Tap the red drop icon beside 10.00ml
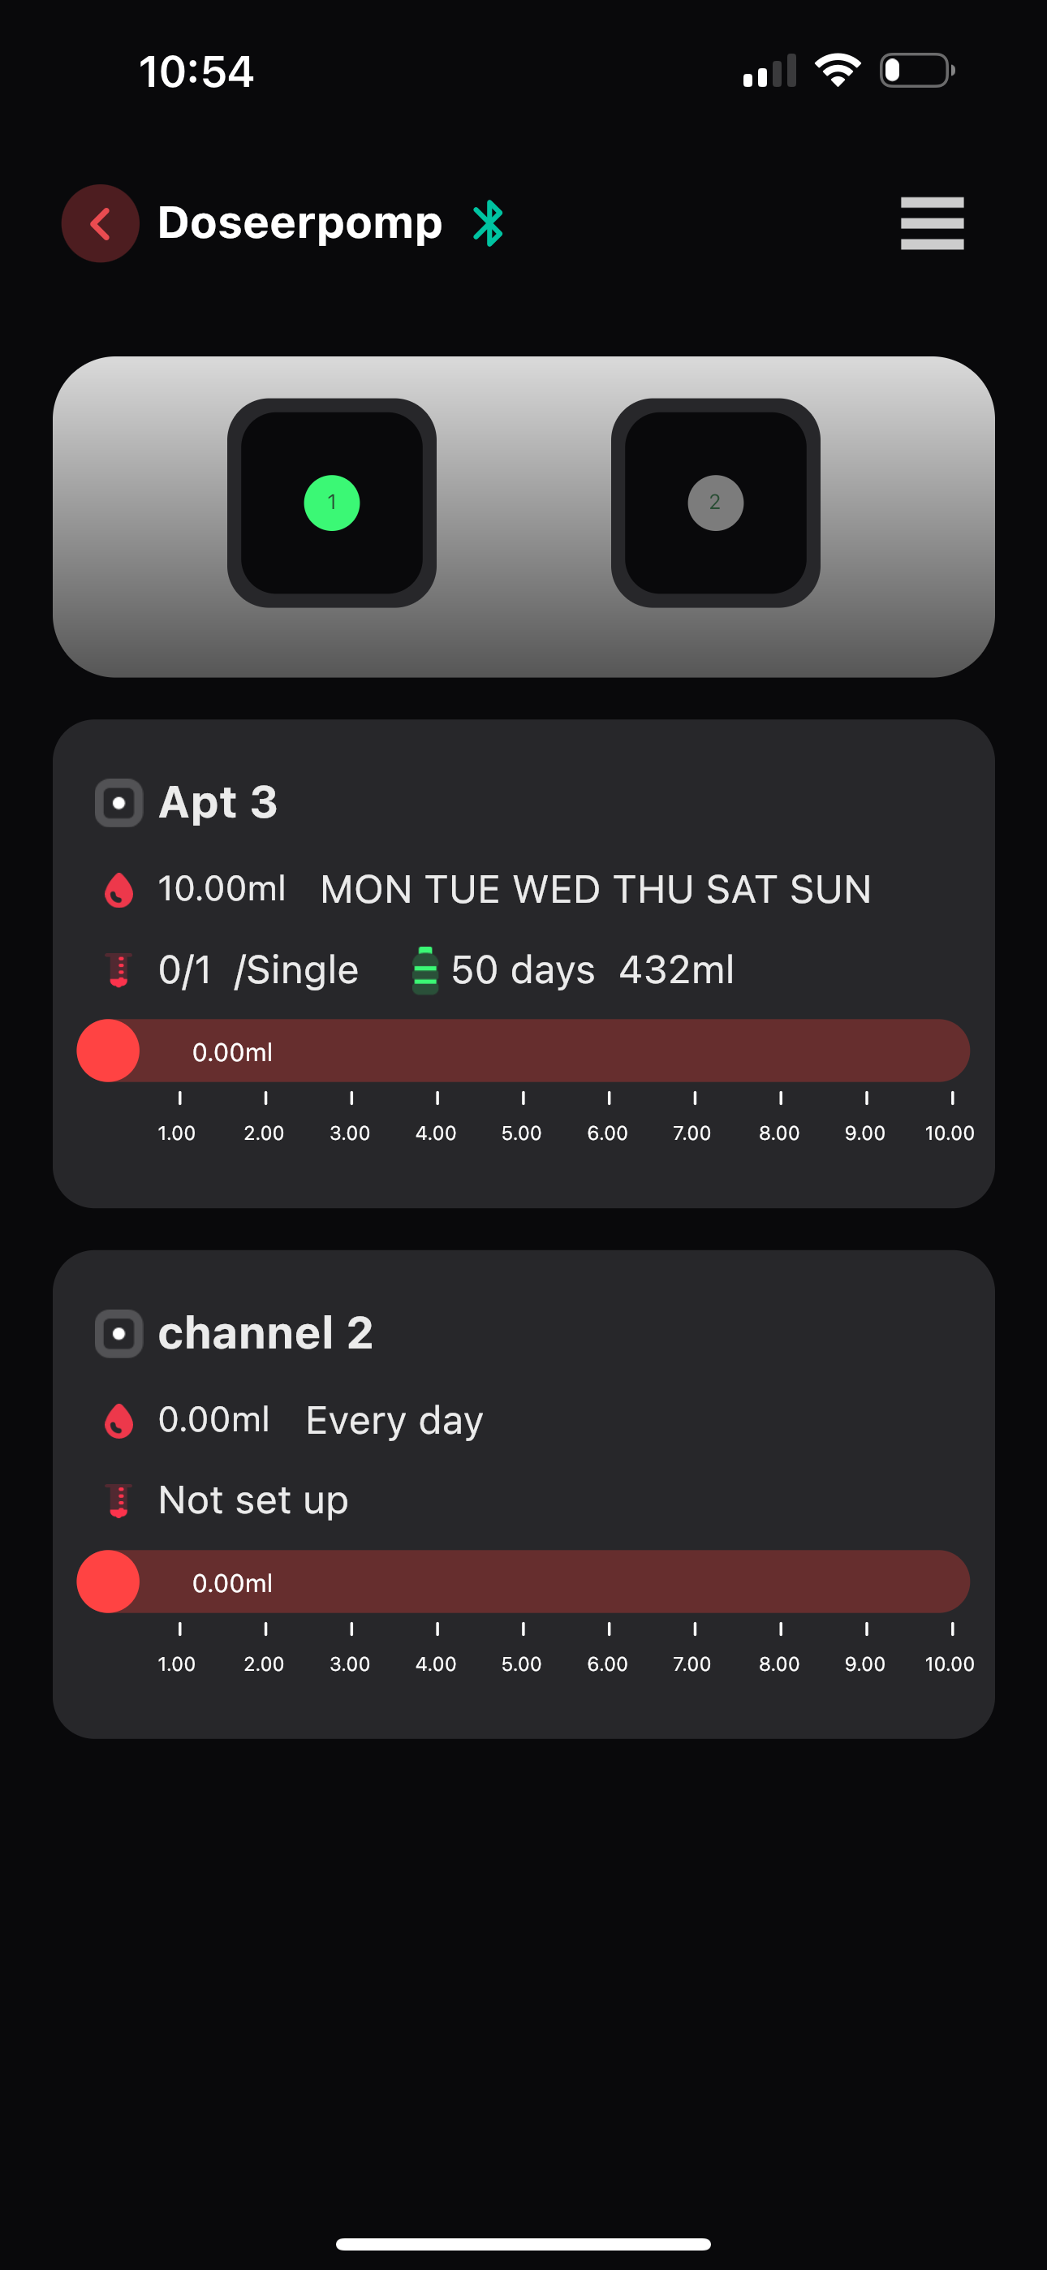The height and width of the screenshot is (2270, 1047). point(119,889)
